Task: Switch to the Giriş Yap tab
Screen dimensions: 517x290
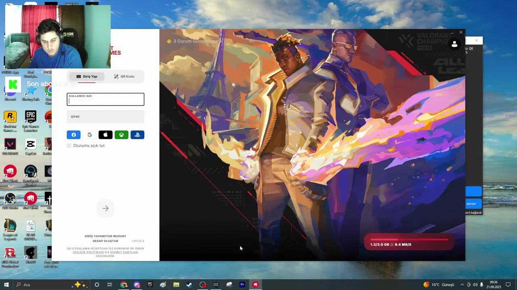Action: tap(86, 77)
